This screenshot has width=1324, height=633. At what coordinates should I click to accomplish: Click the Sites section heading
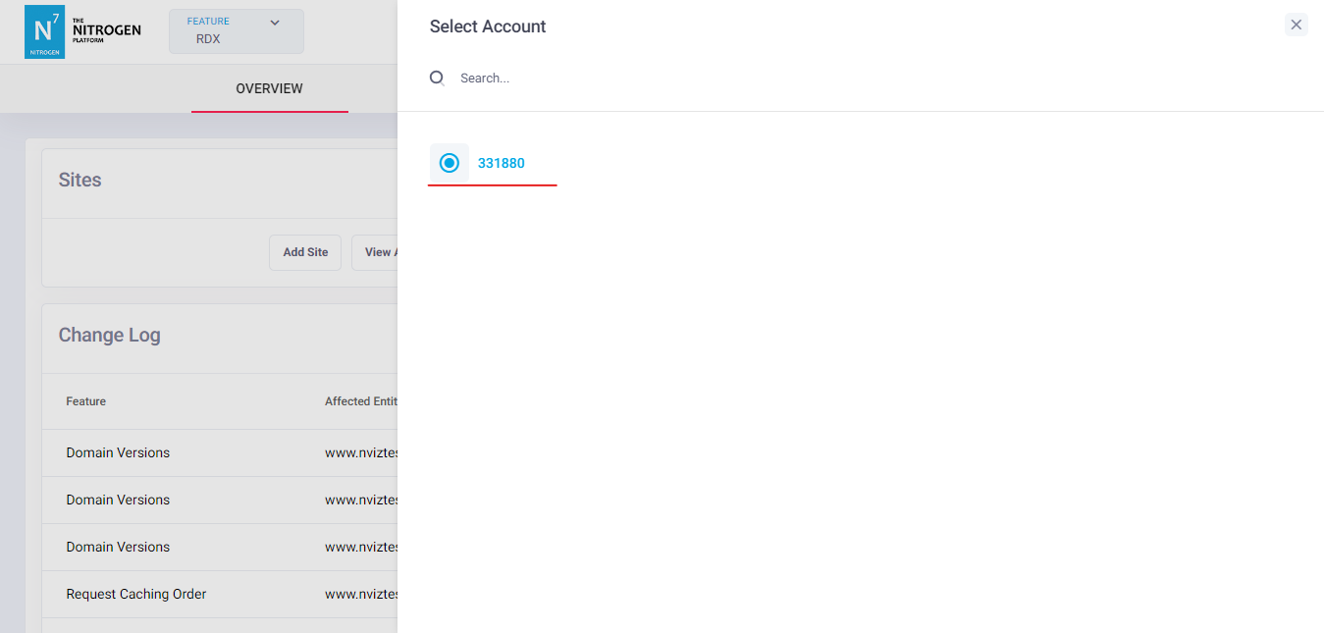click(80, 180)
